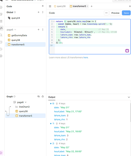The image size is (131, 156).
Task: Collapse output item 0 triangle
Action: (x=51, y=104)
